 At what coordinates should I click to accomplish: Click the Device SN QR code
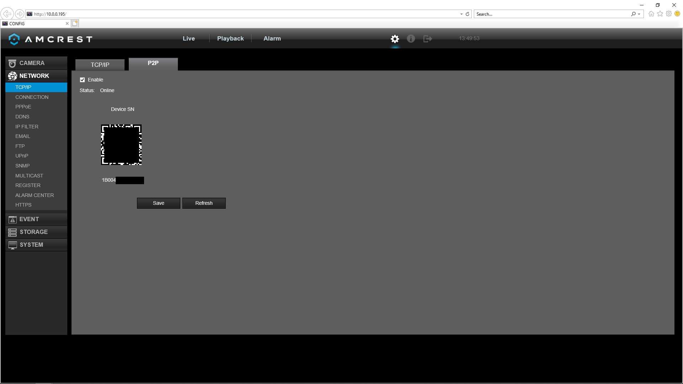point(121,145)
